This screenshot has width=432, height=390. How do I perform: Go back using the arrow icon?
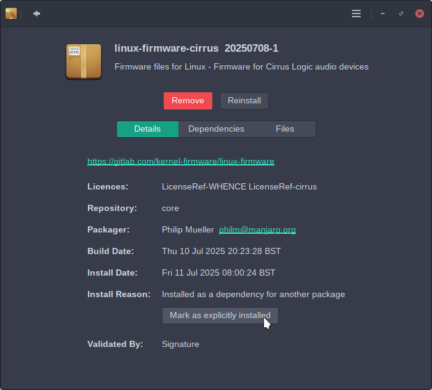tap(36, 14)
